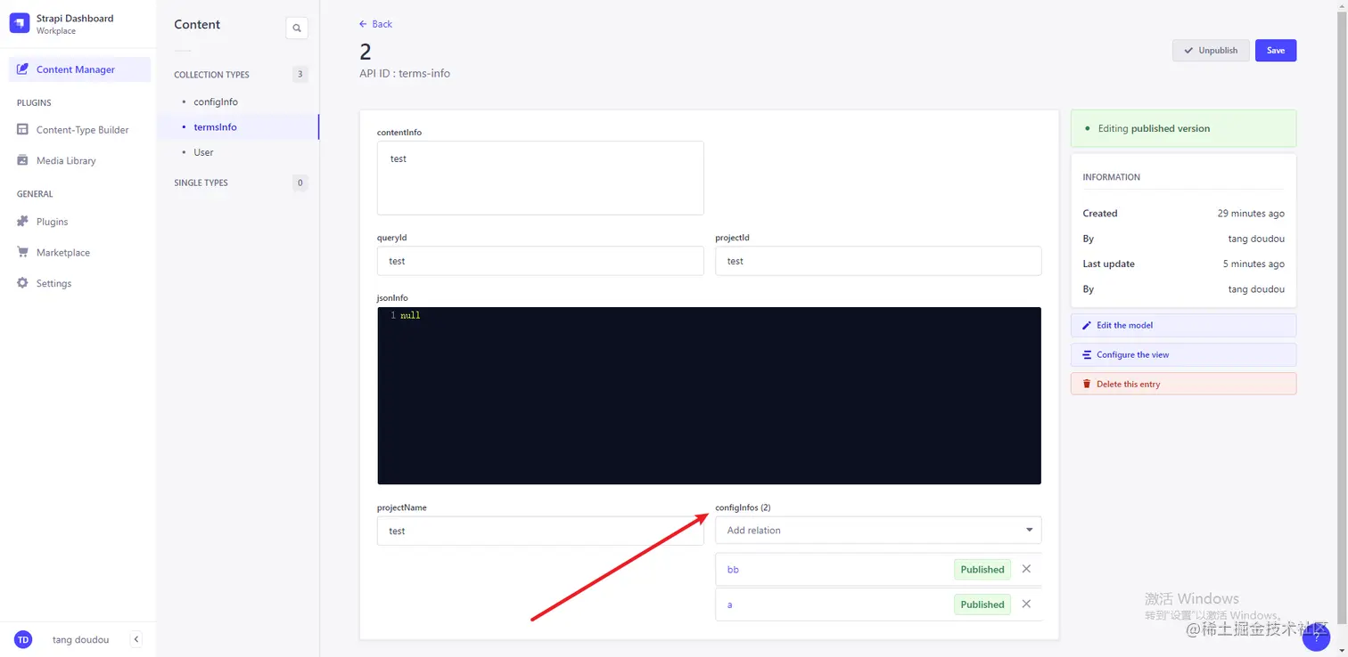The image size is (1348, 657).
Task: Click the 'Editing published version' notice
Action: pyautogui.click(x=1183, y=128)
